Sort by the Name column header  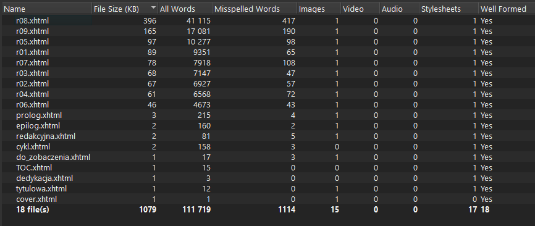[47, 9]
